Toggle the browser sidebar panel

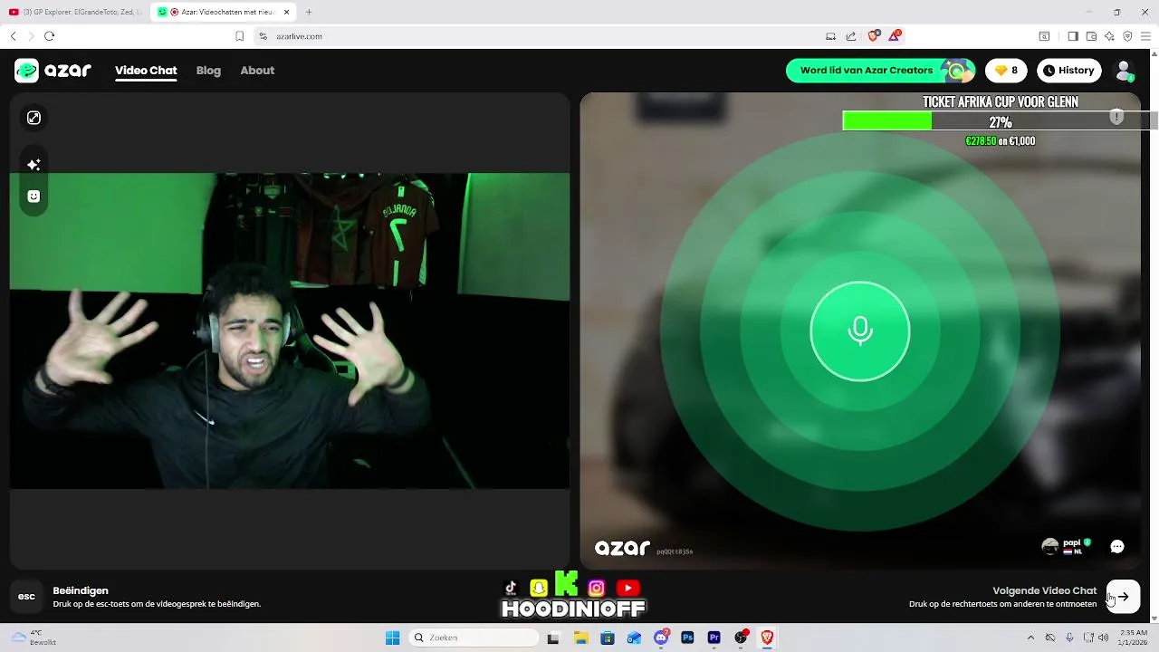1073,36
